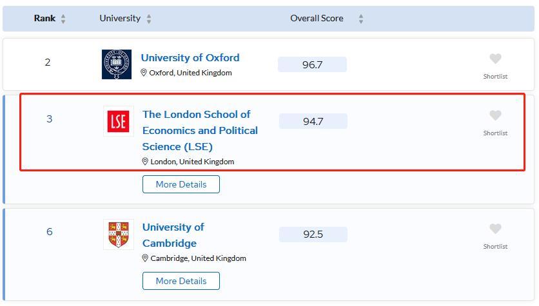
Task: Shortlist University of Oxford with the heart
Action: [x=495, y=59]
